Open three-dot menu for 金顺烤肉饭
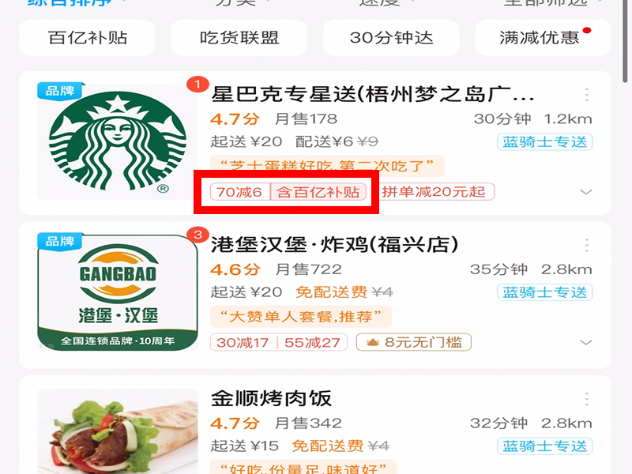The image size is (632, 474). 586,399
